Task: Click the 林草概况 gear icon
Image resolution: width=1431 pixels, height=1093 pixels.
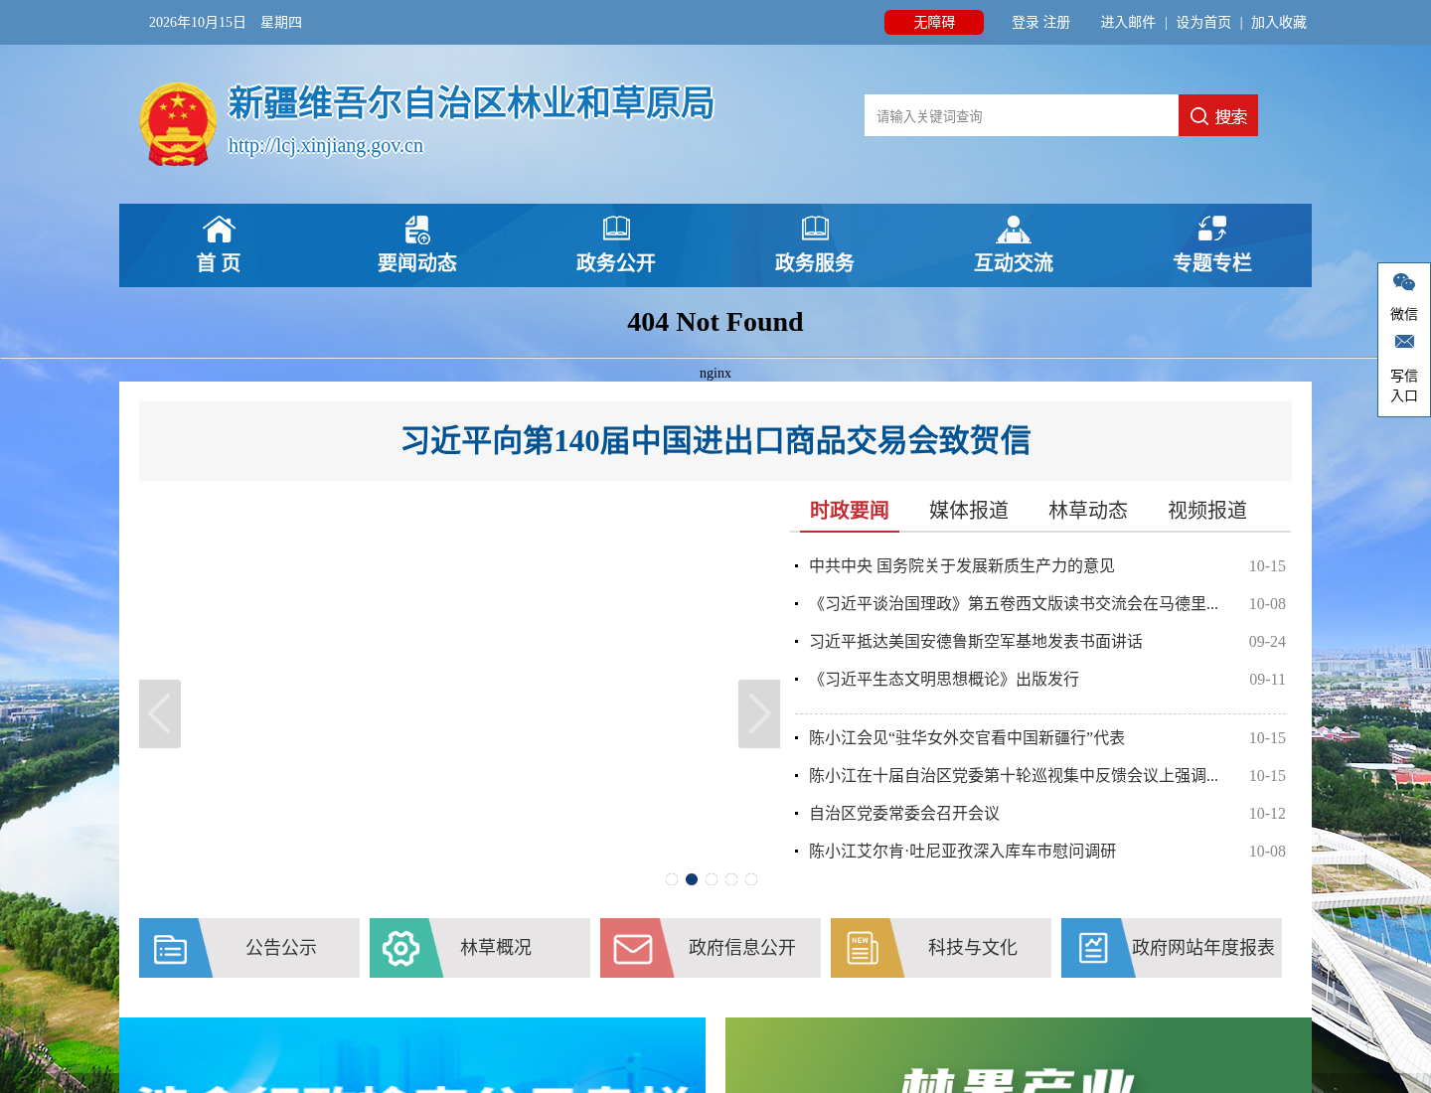Action: [x=400, y=948]
